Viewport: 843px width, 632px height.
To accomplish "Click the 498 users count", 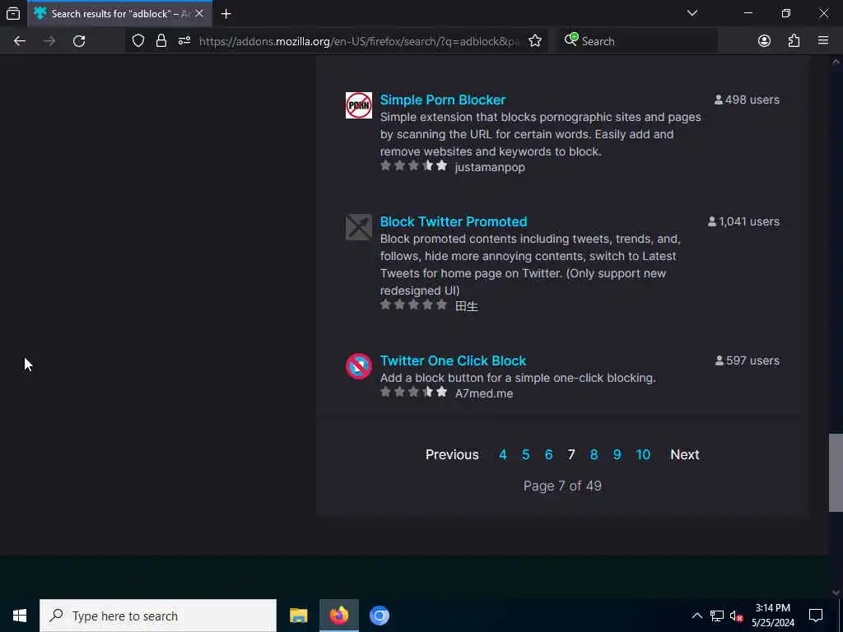I will point(747,100).
